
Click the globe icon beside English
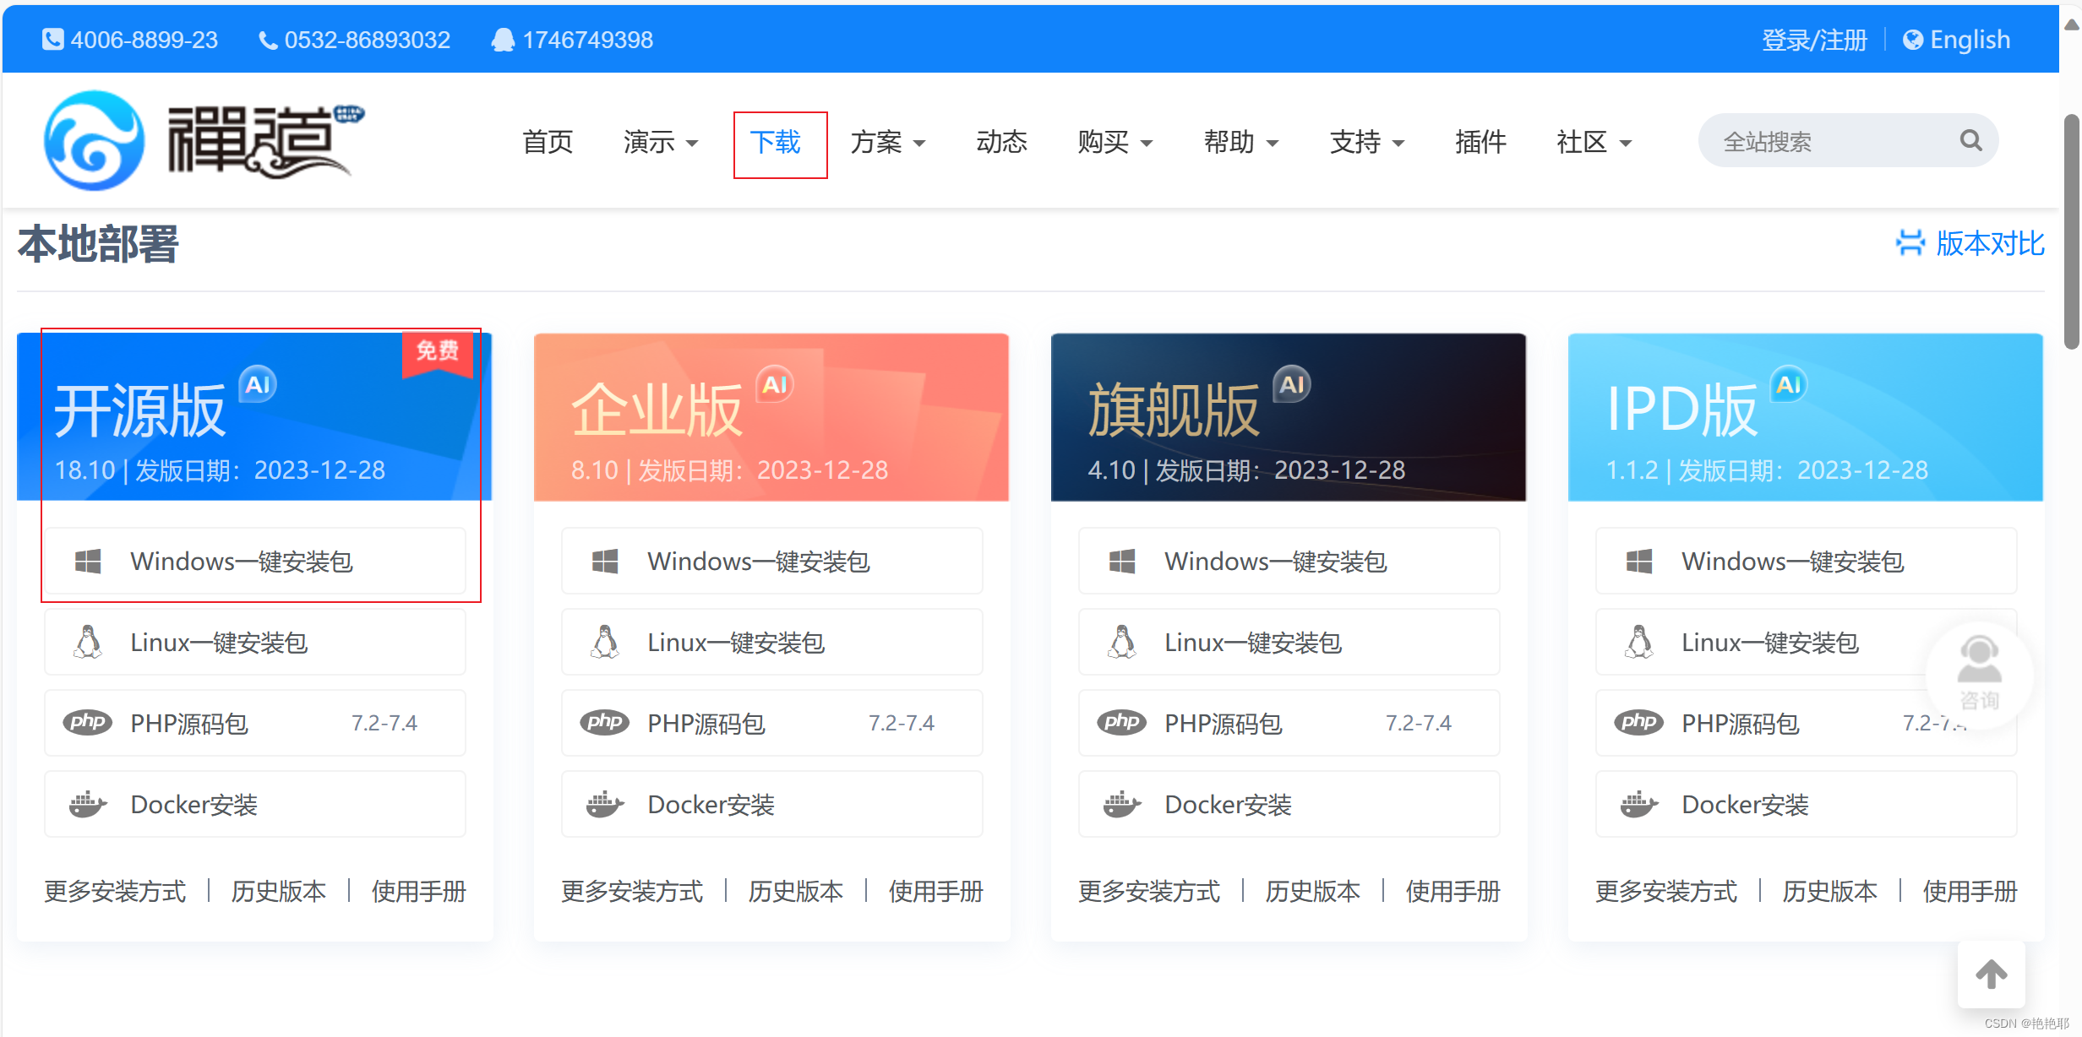coord(1913,40)
